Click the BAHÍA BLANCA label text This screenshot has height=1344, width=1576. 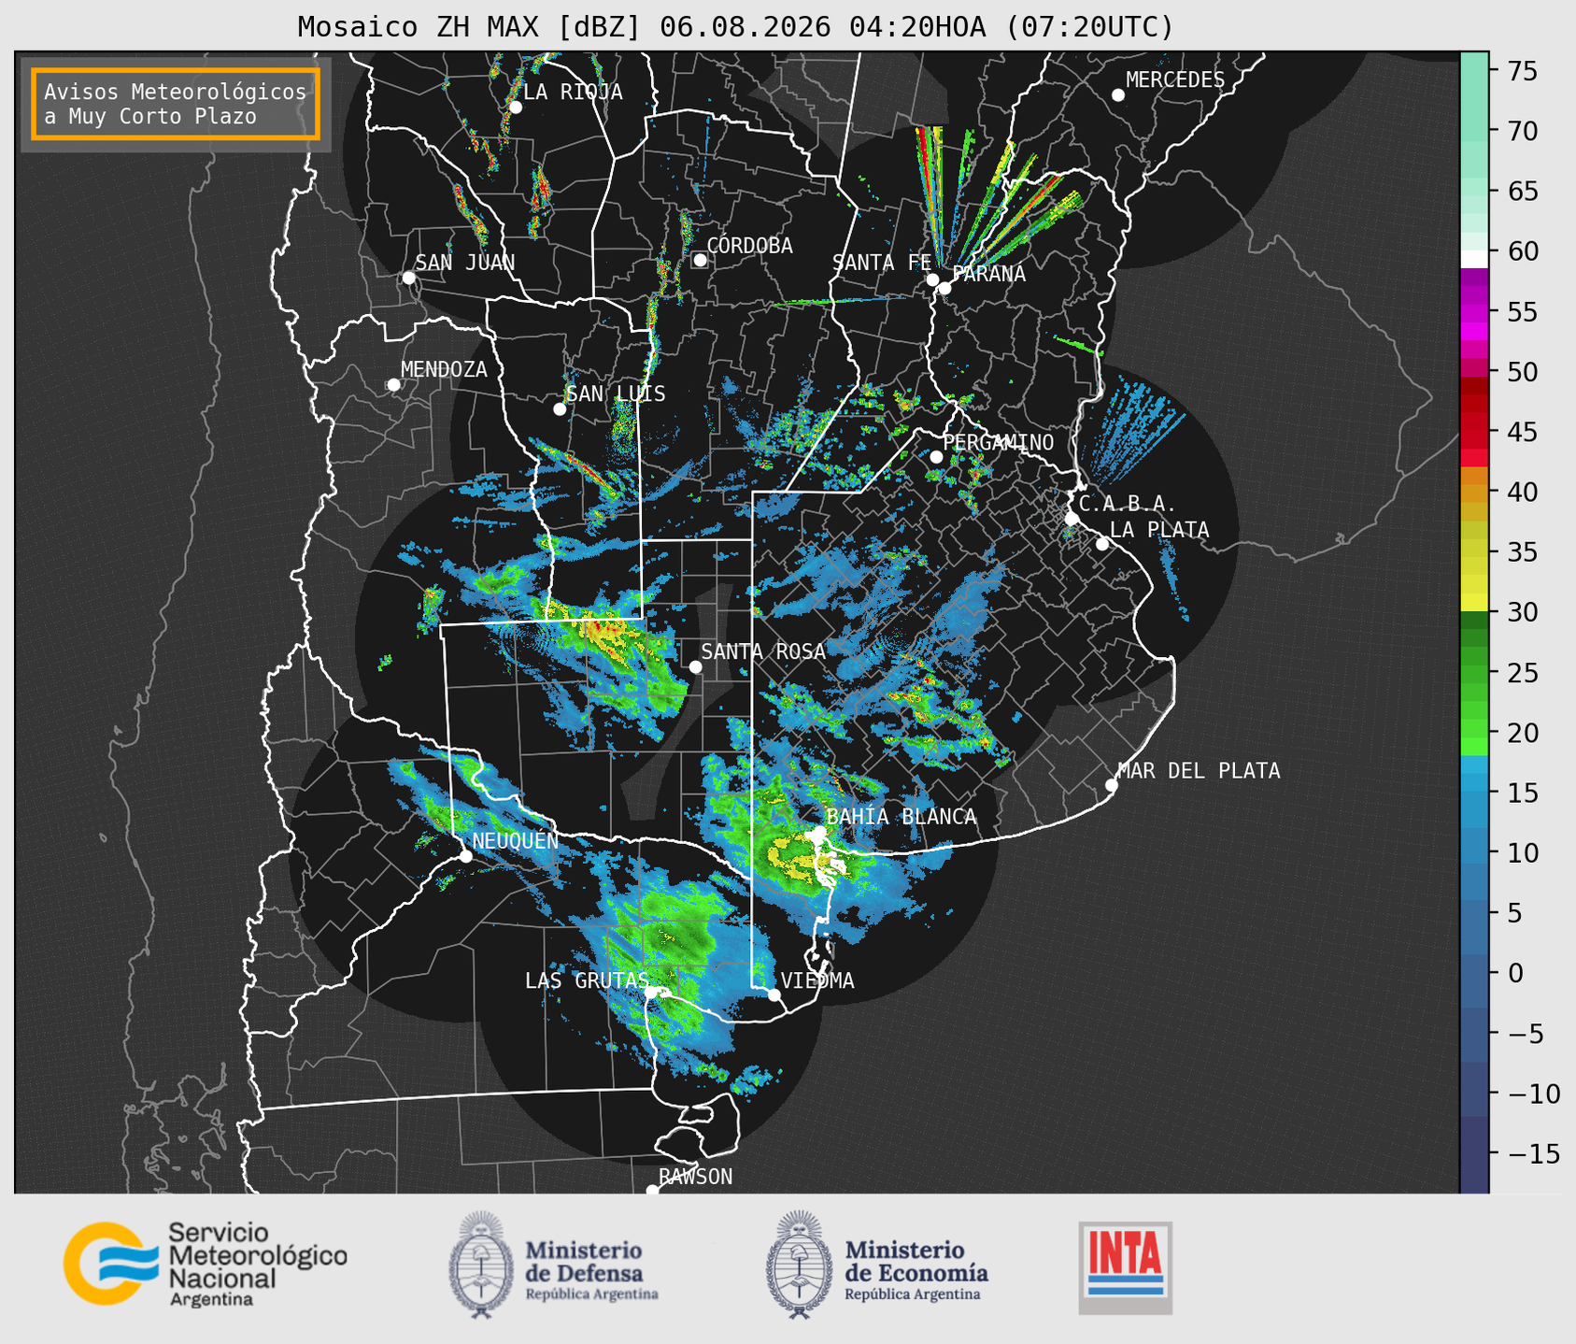(x=902, y=817)
